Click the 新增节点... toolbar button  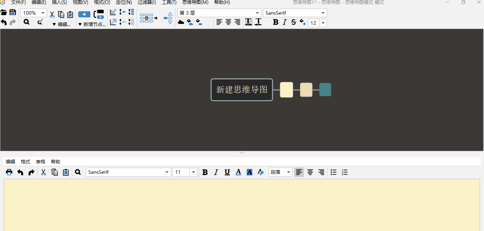coord(92,24)
